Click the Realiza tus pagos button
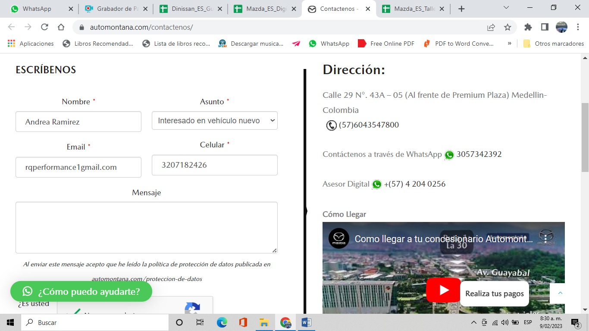589x331 pixels. [495, 294]
